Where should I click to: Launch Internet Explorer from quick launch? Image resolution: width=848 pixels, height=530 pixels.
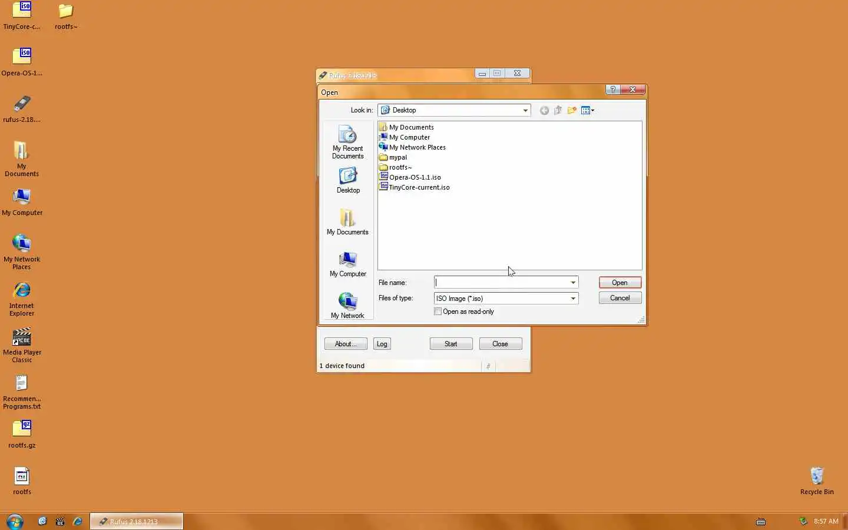pyautogui.click(x=77, y=521)
